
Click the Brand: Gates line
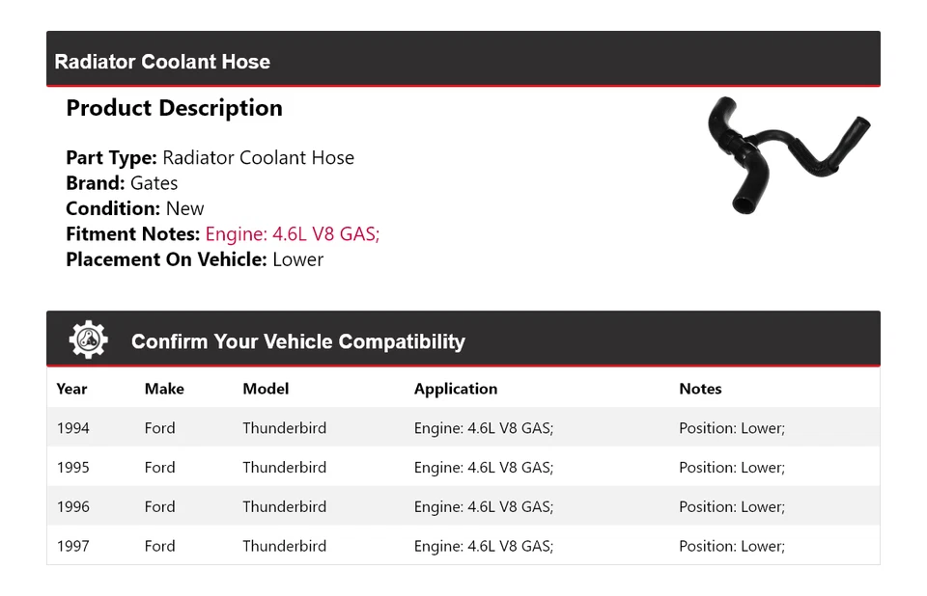pyautogui.click(x=122, y=183)
